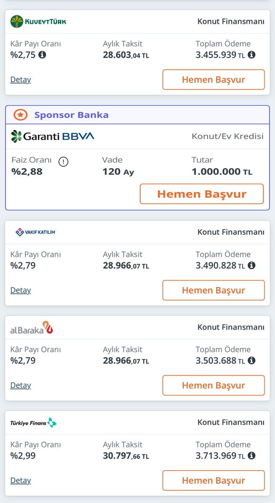Click the Vakıf Katılım logo
Viewport: 275px width, 503px height.
(35, 232)
